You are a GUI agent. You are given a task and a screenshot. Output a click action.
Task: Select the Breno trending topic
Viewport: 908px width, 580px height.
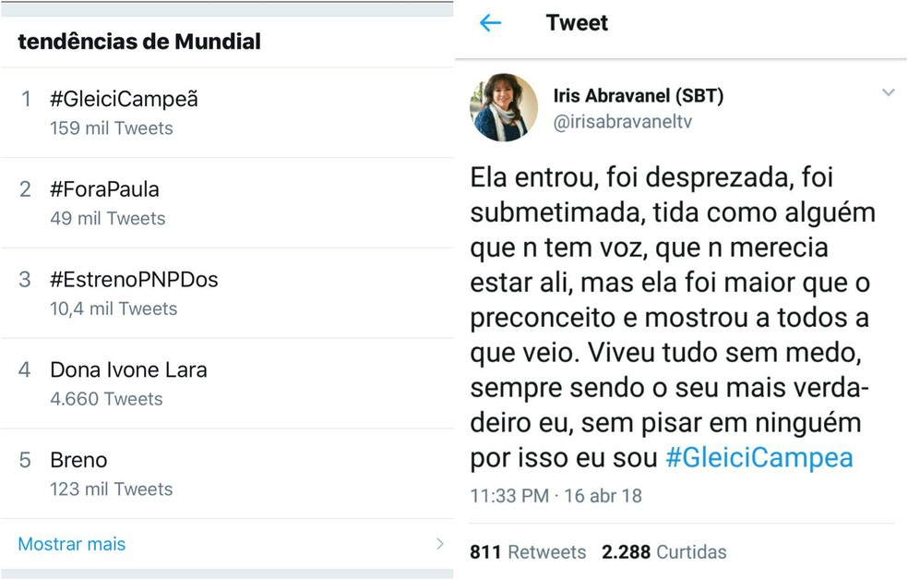(x=79, y=459)
